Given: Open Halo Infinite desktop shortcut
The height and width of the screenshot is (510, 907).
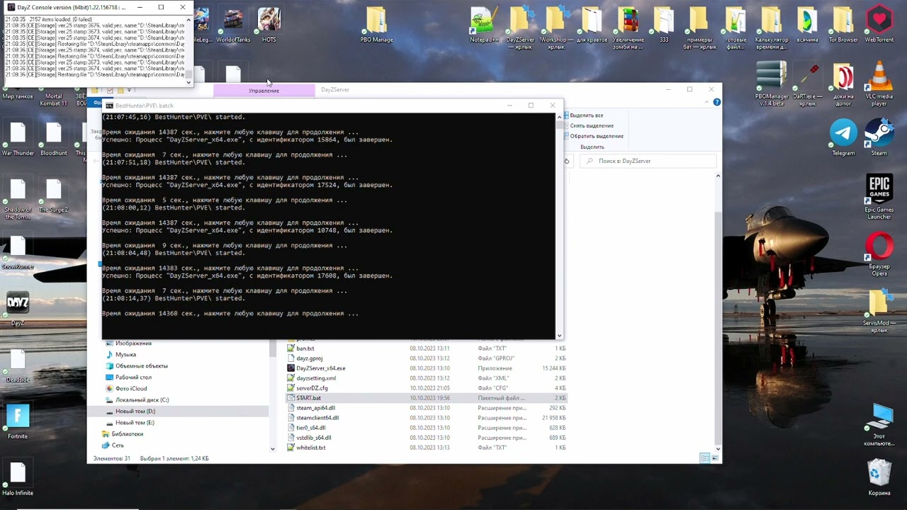Looking at the screenshot, I should click(18, 478).
